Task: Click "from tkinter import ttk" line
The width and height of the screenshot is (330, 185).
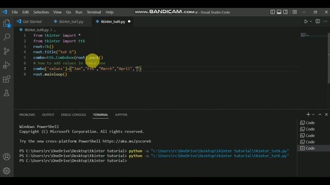Action: click(x=59, y=41)
